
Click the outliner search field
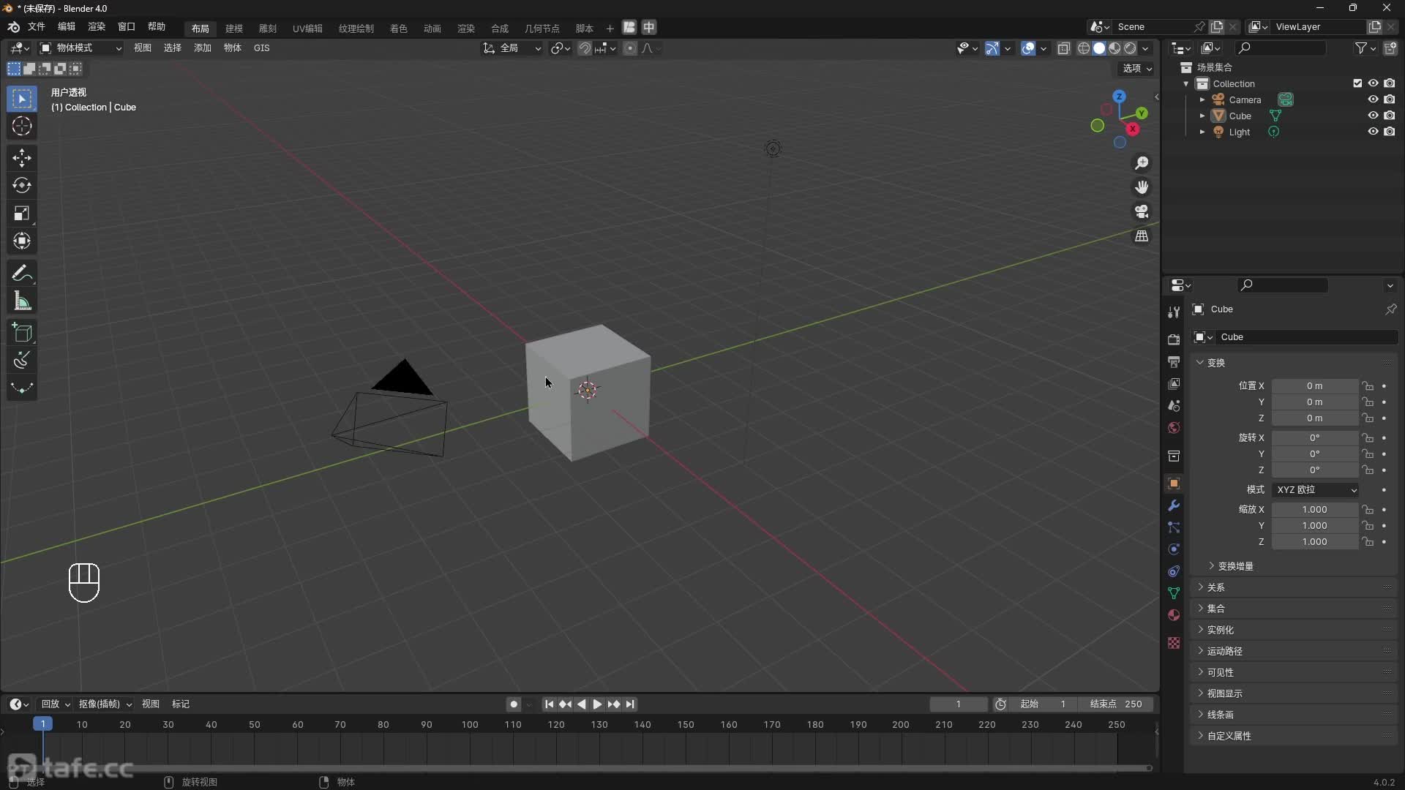(x=1281, y=48)
